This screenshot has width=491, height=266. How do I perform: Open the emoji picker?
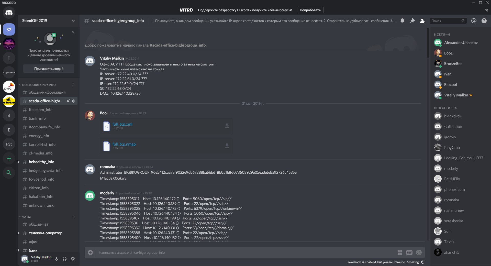(x=419, y=252)
